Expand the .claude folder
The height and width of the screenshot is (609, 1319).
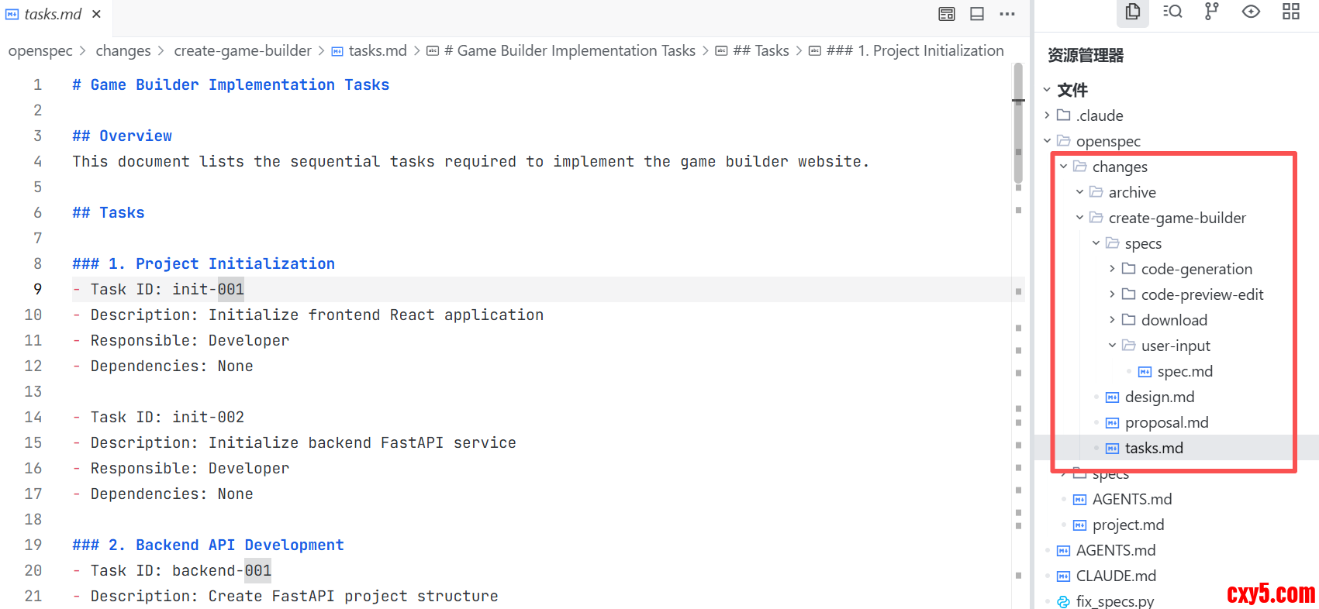[1048, 115]
